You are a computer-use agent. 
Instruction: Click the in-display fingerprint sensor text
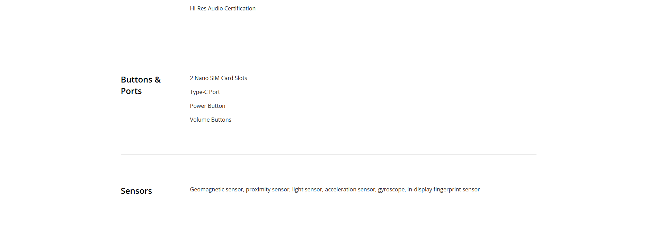pyautogui.click(x=443, y=189)
